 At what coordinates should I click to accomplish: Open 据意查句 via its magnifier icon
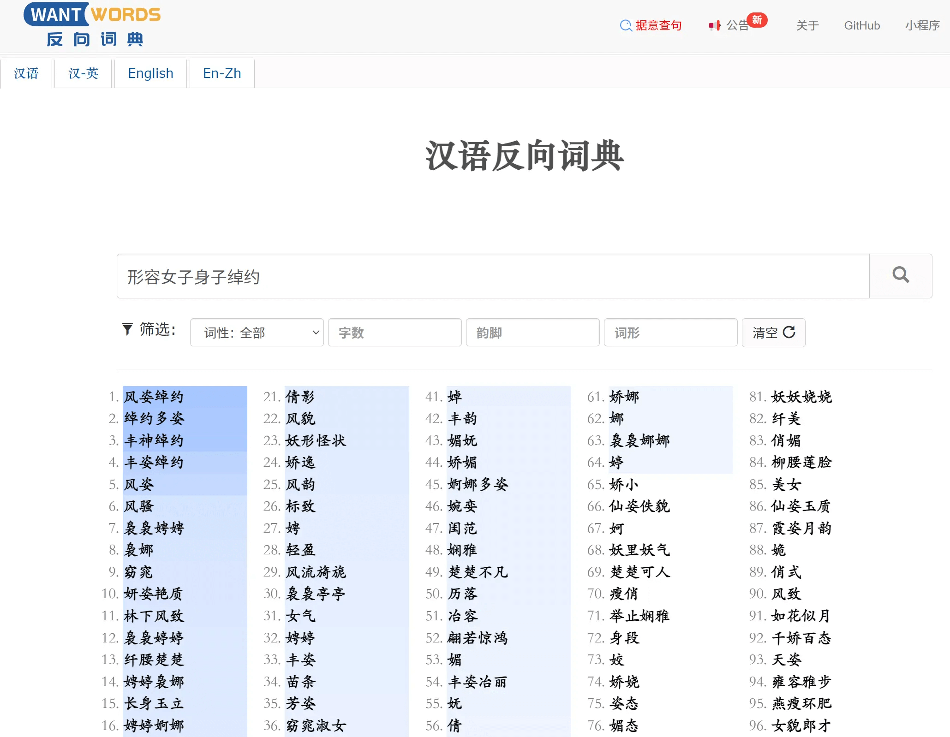pyautogui.click(x=626, y=26)
